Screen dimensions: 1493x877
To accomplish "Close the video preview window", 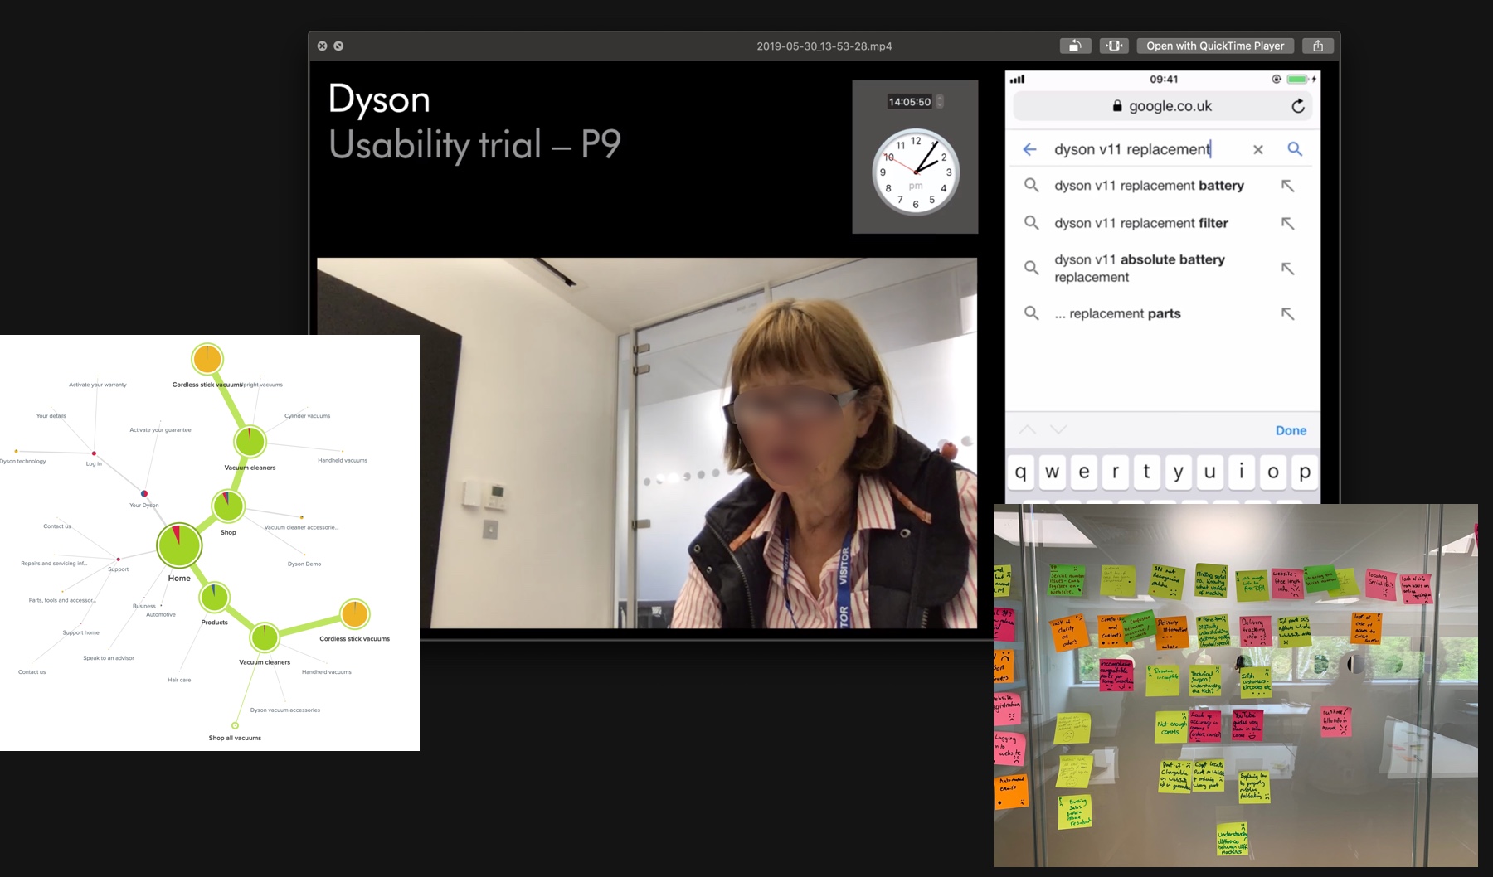I will (323, 46).
